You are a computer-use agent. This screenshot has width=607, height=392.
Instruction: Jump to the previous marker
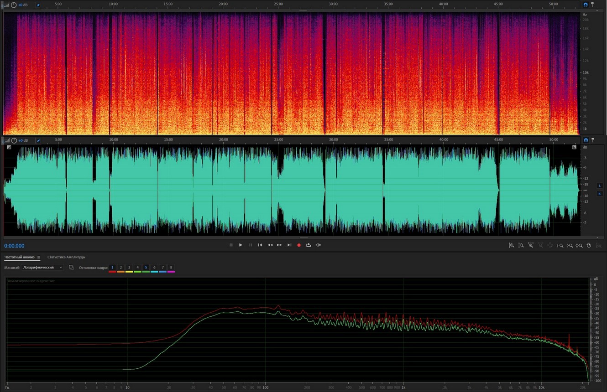pyautogui.click(x=260, y=245)
